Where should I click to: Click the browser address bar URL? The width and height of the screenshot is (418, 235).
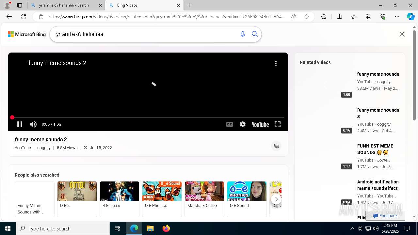[x=167, y=17]
